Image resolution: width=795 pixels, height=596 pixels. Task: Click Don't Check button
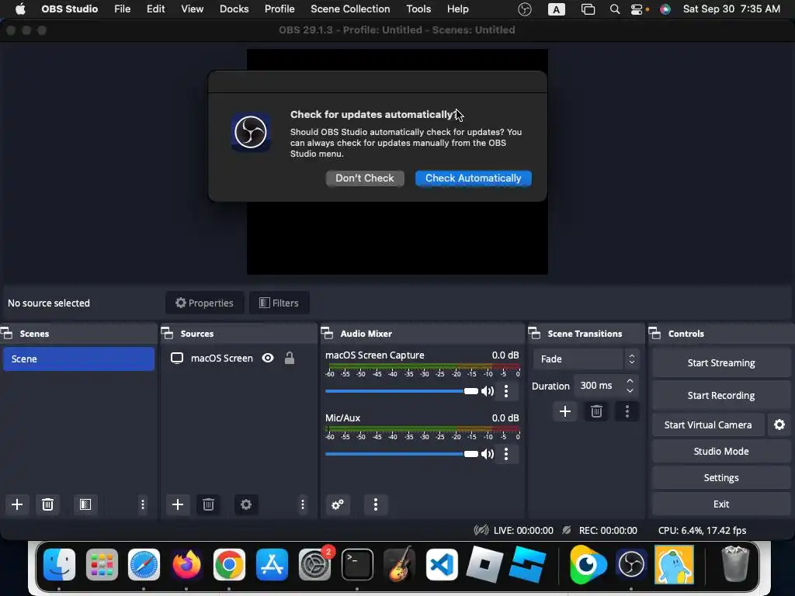[365, 178]
